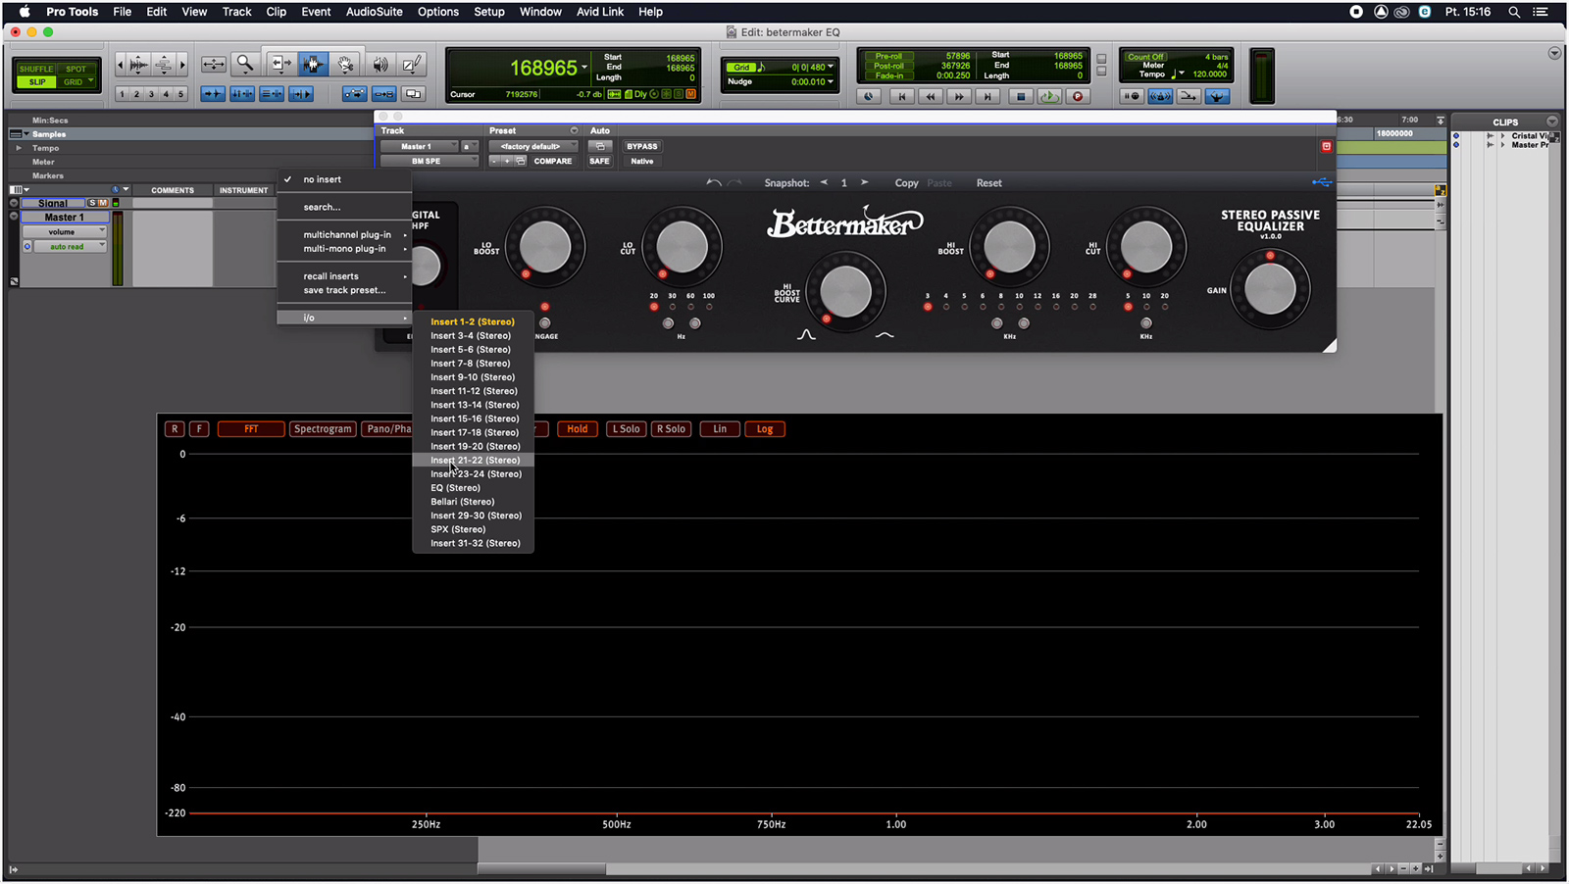Open macOS Spotlight search

[x=1514, y=12]
